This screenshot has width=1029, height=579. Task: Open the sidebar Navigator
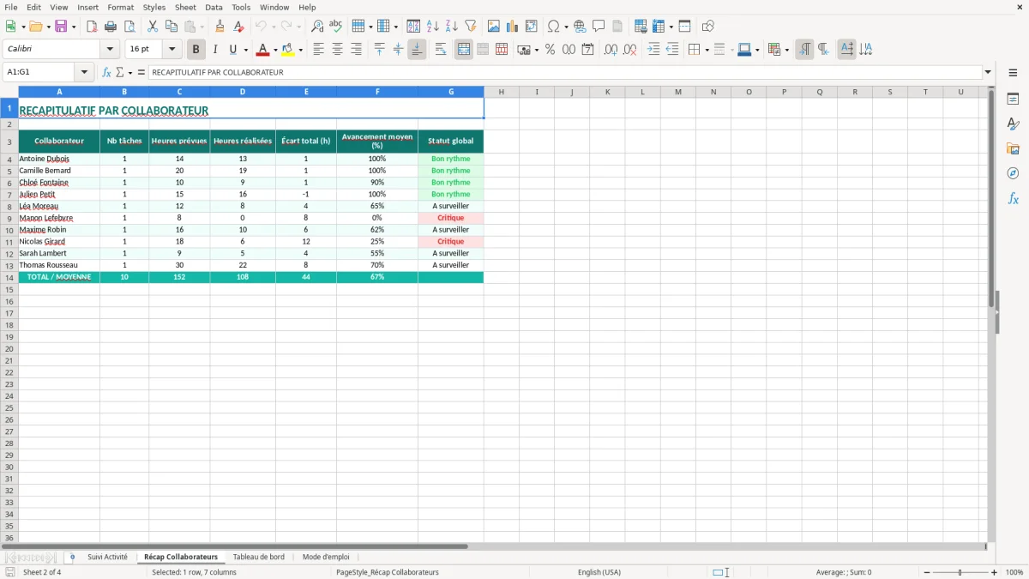(x=1013, y=173)
